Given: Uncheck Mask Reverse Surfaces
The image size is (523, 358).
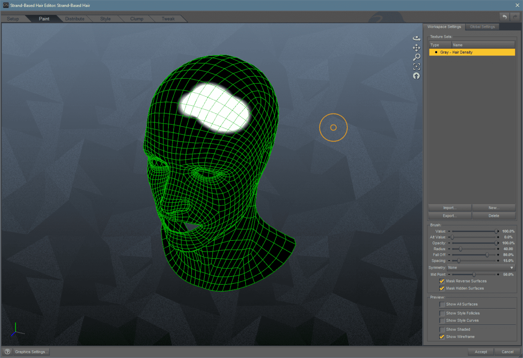Looking at the screenshot, I should (442, 281).
